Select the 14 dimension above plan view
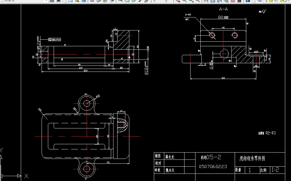The image size is (291, 181). pos(121,111)
